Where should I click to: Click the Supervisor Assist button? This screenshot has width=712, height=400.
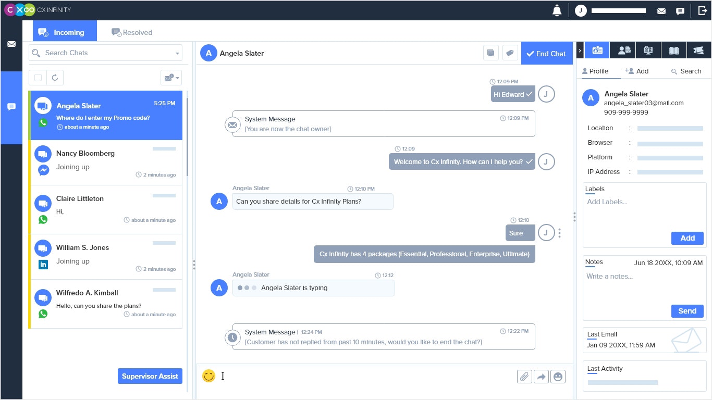coord(150,376)
